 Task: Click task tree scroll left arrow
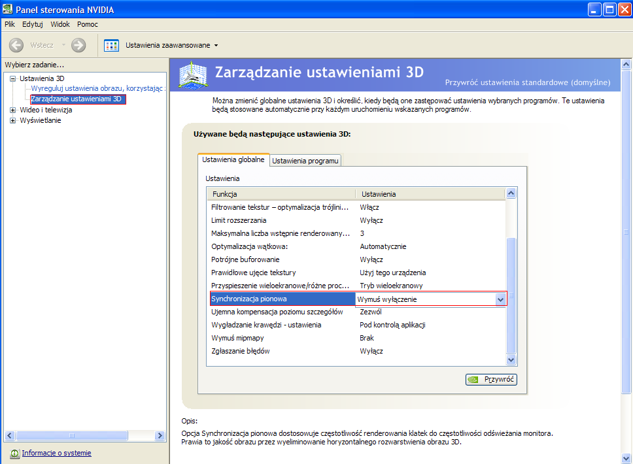[10, 436]
